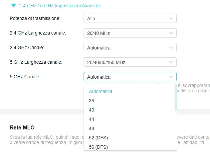This screenshot has height=153, width=210.
Task: Open the Potenza di trasmissione dropdown
Action: 130,19
